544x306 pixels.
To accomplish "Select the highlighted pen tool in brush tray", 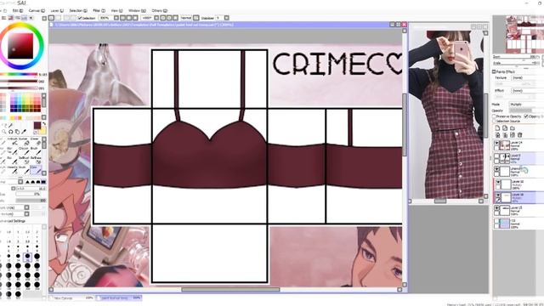I will [x=35, y=170].
